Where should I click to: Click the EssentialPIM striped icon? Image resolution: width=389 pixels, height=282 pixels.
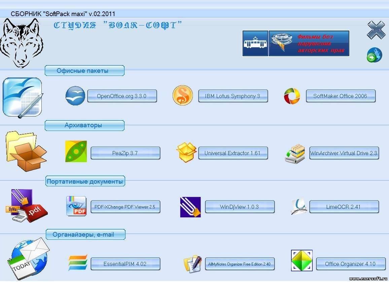point(78,263)
